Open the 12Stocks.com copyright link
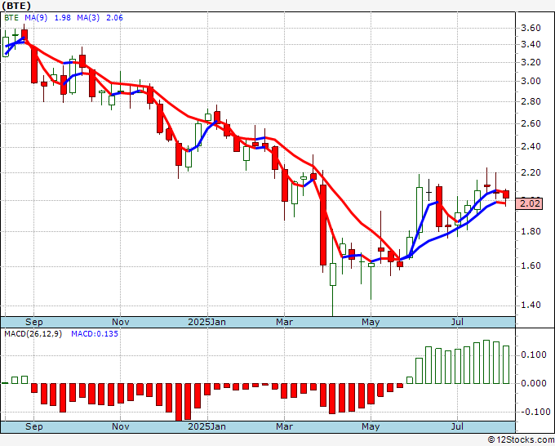This screenshot has height=446, width=555. coord(521,439)
